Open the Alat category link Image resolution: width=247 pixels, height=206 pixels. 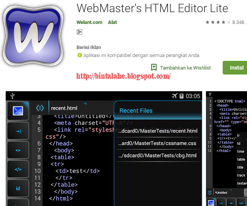click(x=112, y=22)
